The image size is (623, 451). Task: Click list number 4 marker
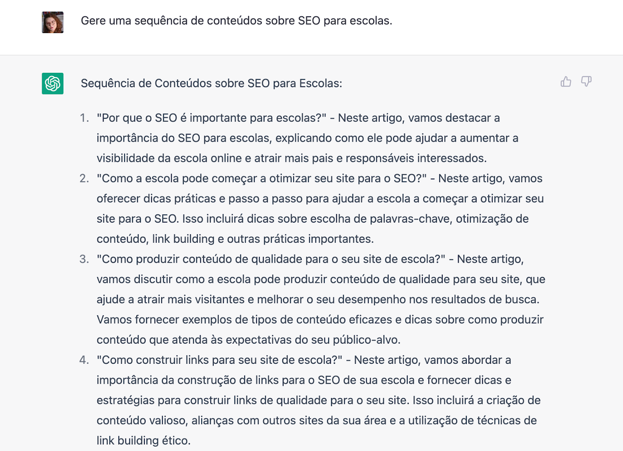point(84,360)
